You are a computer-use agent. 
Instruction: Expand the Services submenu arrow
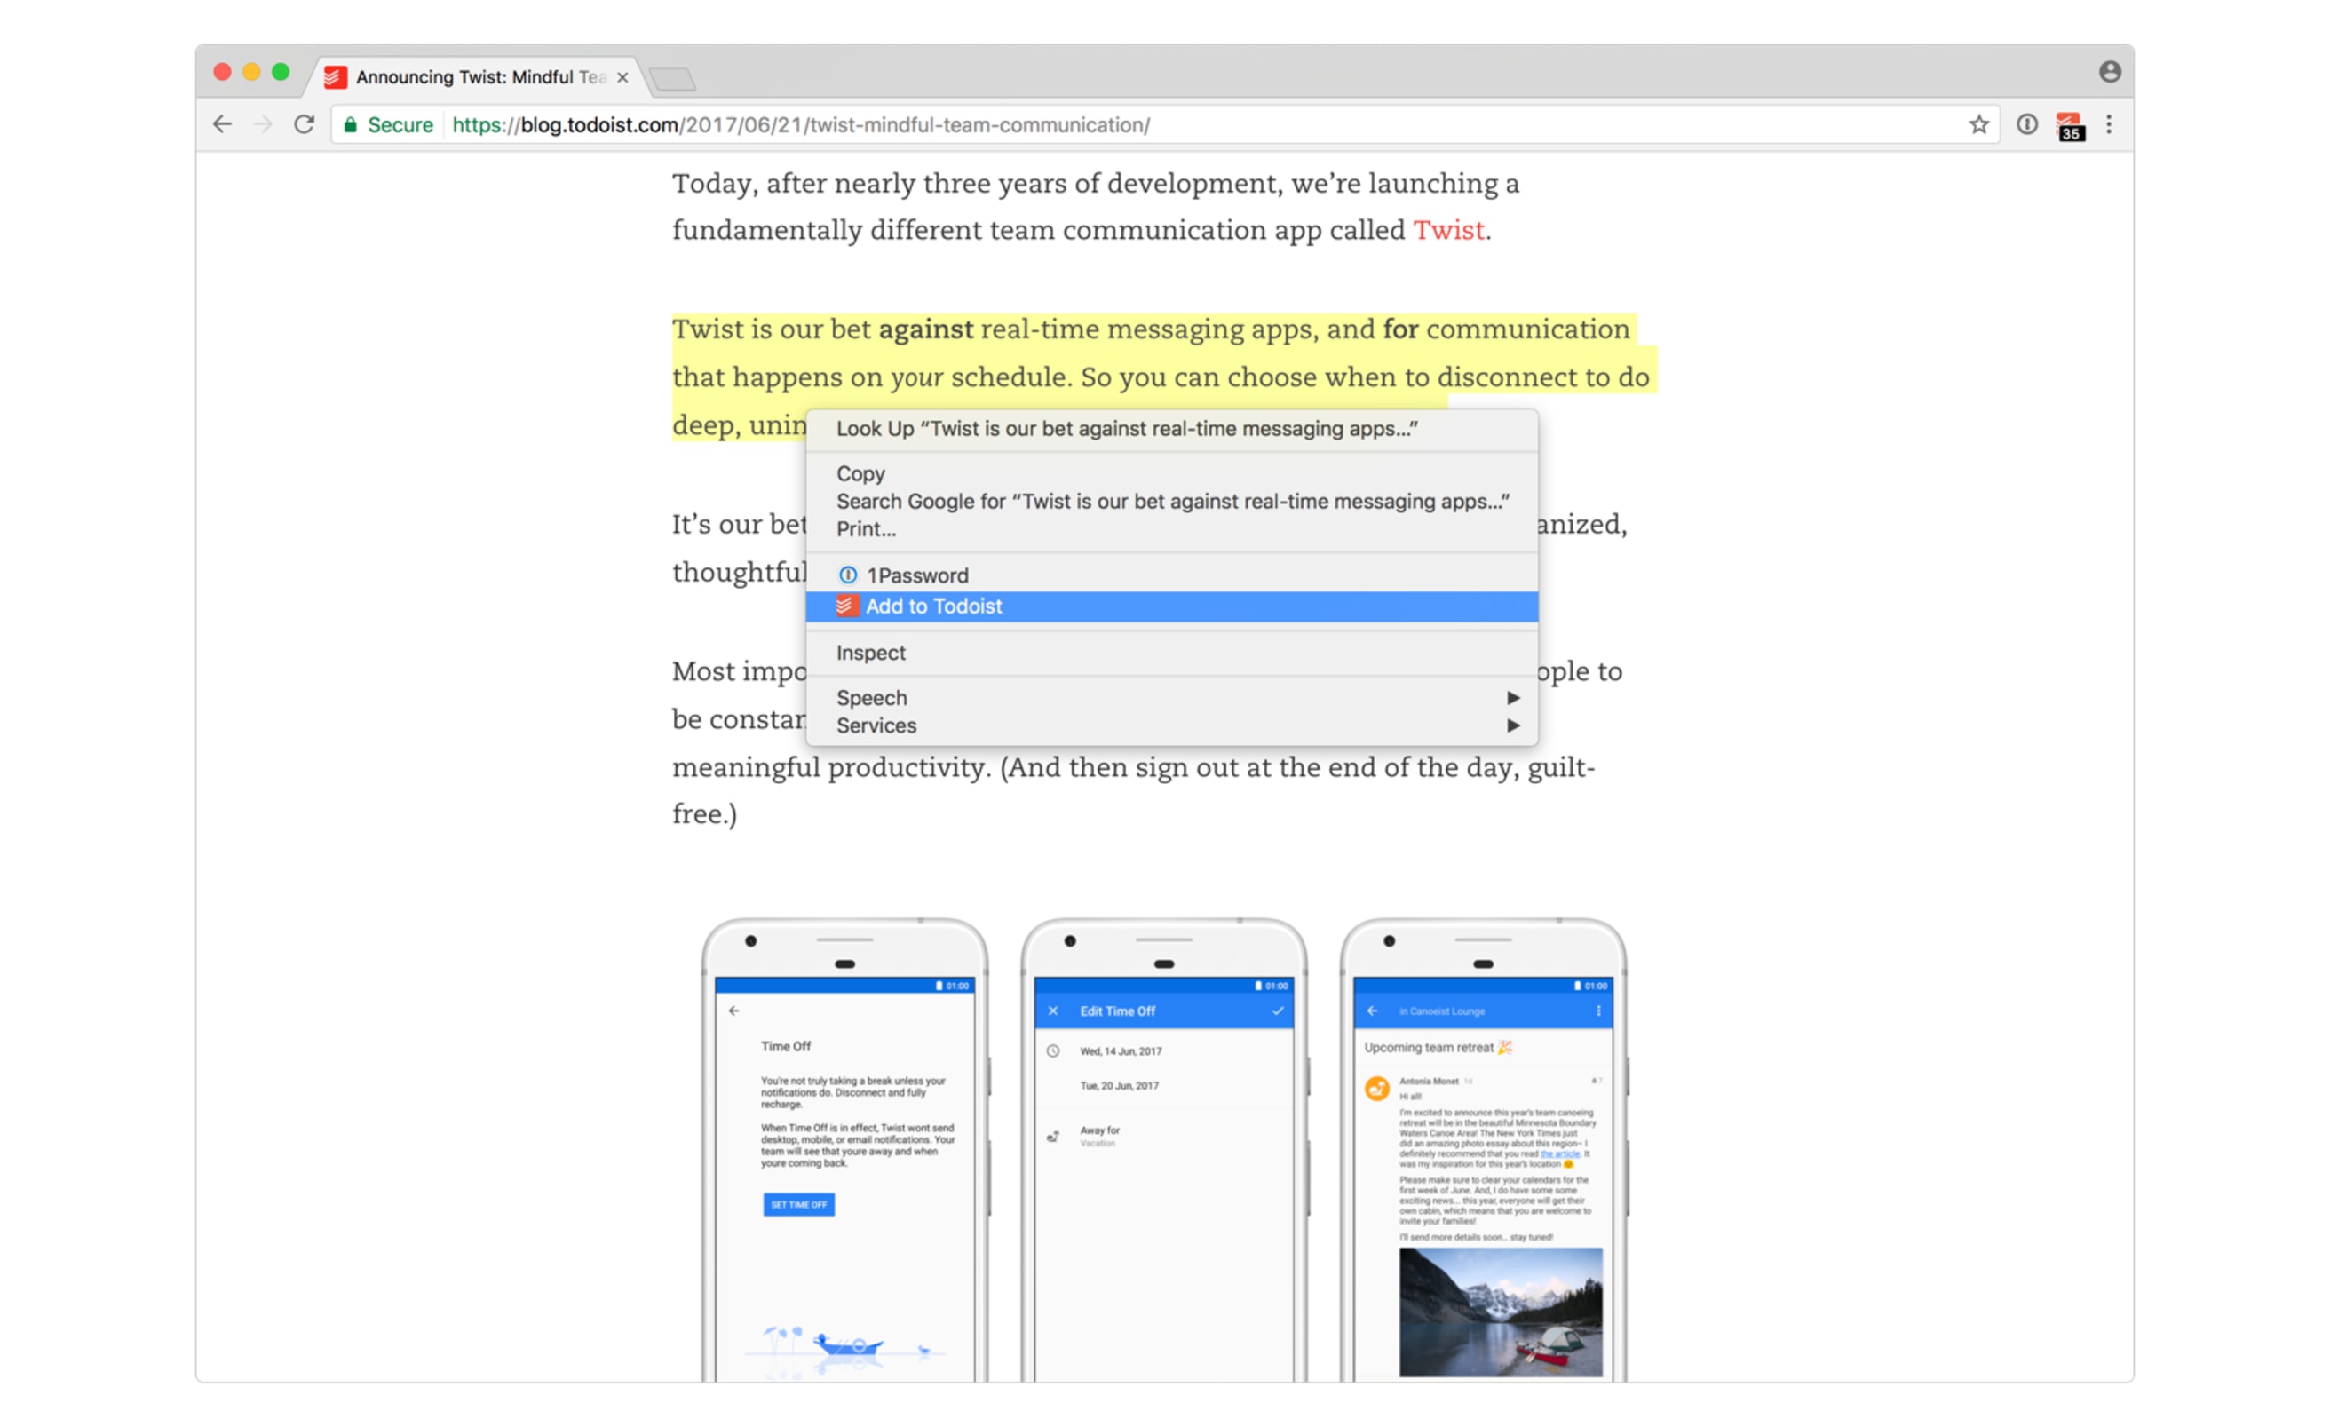point(1512,725)
